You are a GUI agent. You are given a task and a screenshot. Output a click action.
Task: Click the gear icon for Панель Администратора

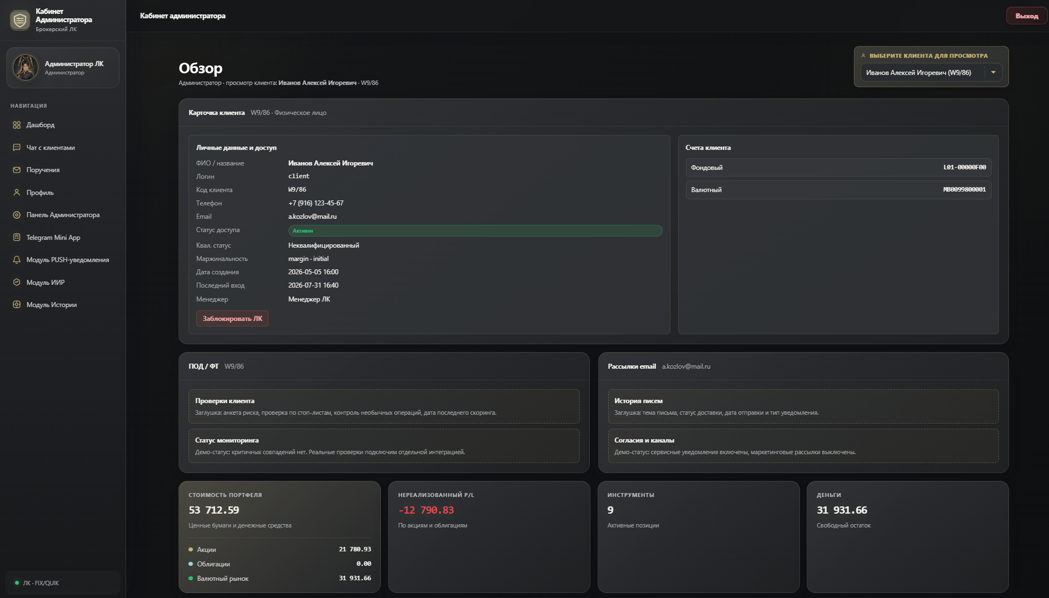pos(17,215)
